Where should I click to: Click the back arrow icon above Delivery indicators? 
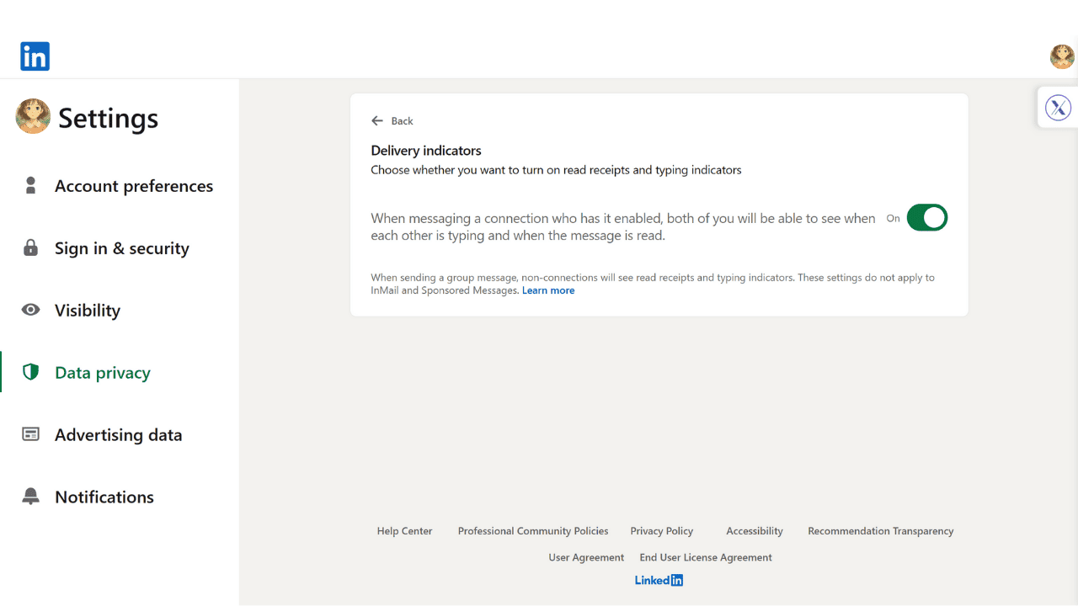click(377, 120)
